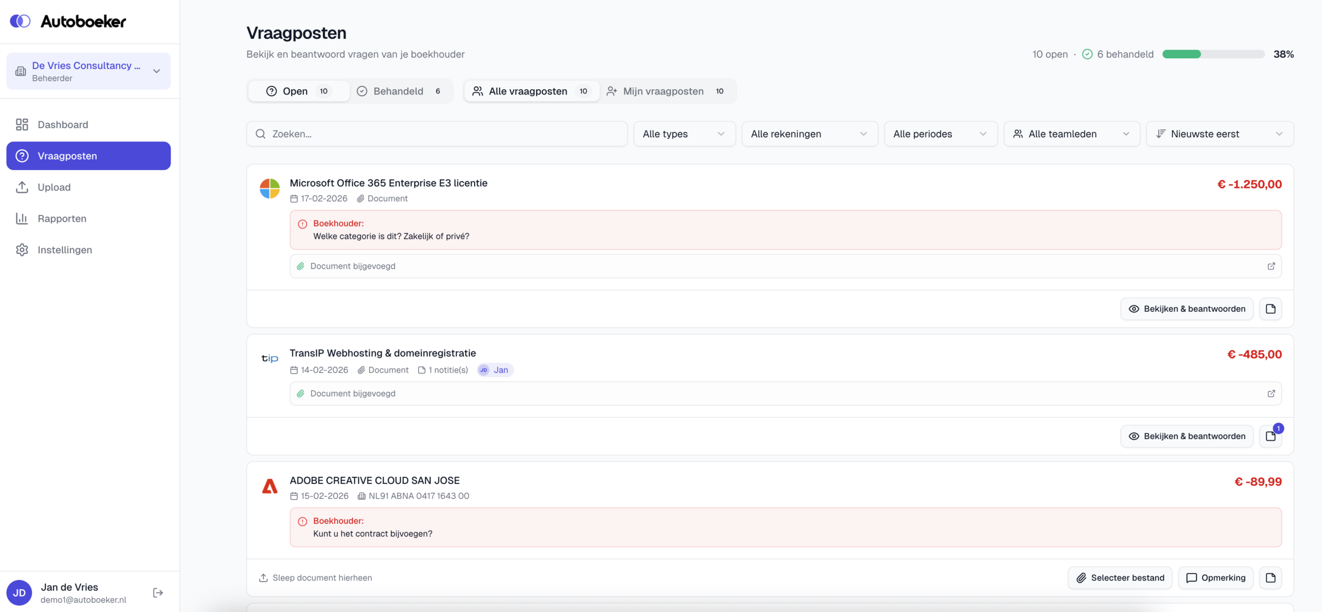Click Bekijken & beantwoorden for Microsoft Office item
This screenshot has height=612, width=1322.
point(1186,309)
